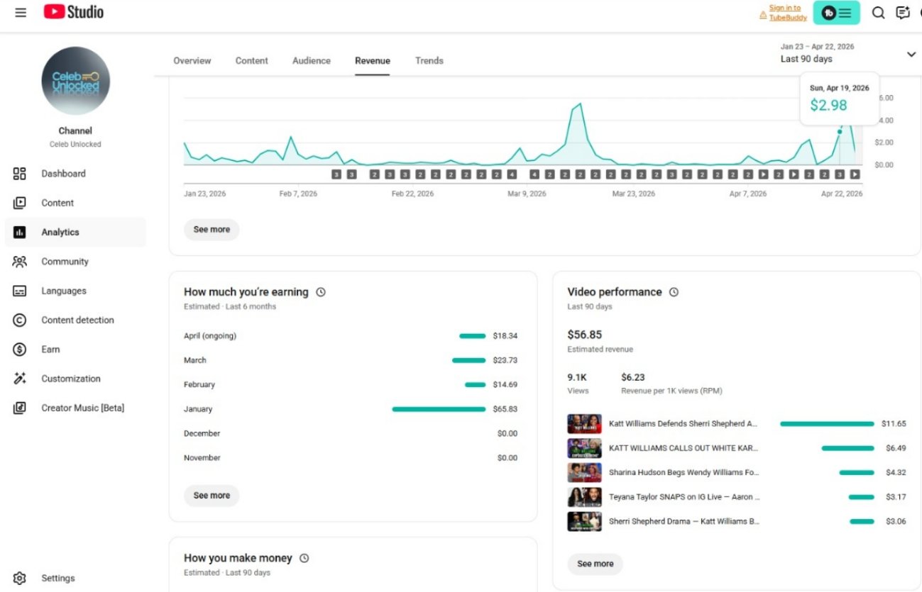This screenshot has height=592, width=922.
Task: Open the hamburger navigation menu
Action: 21,13
